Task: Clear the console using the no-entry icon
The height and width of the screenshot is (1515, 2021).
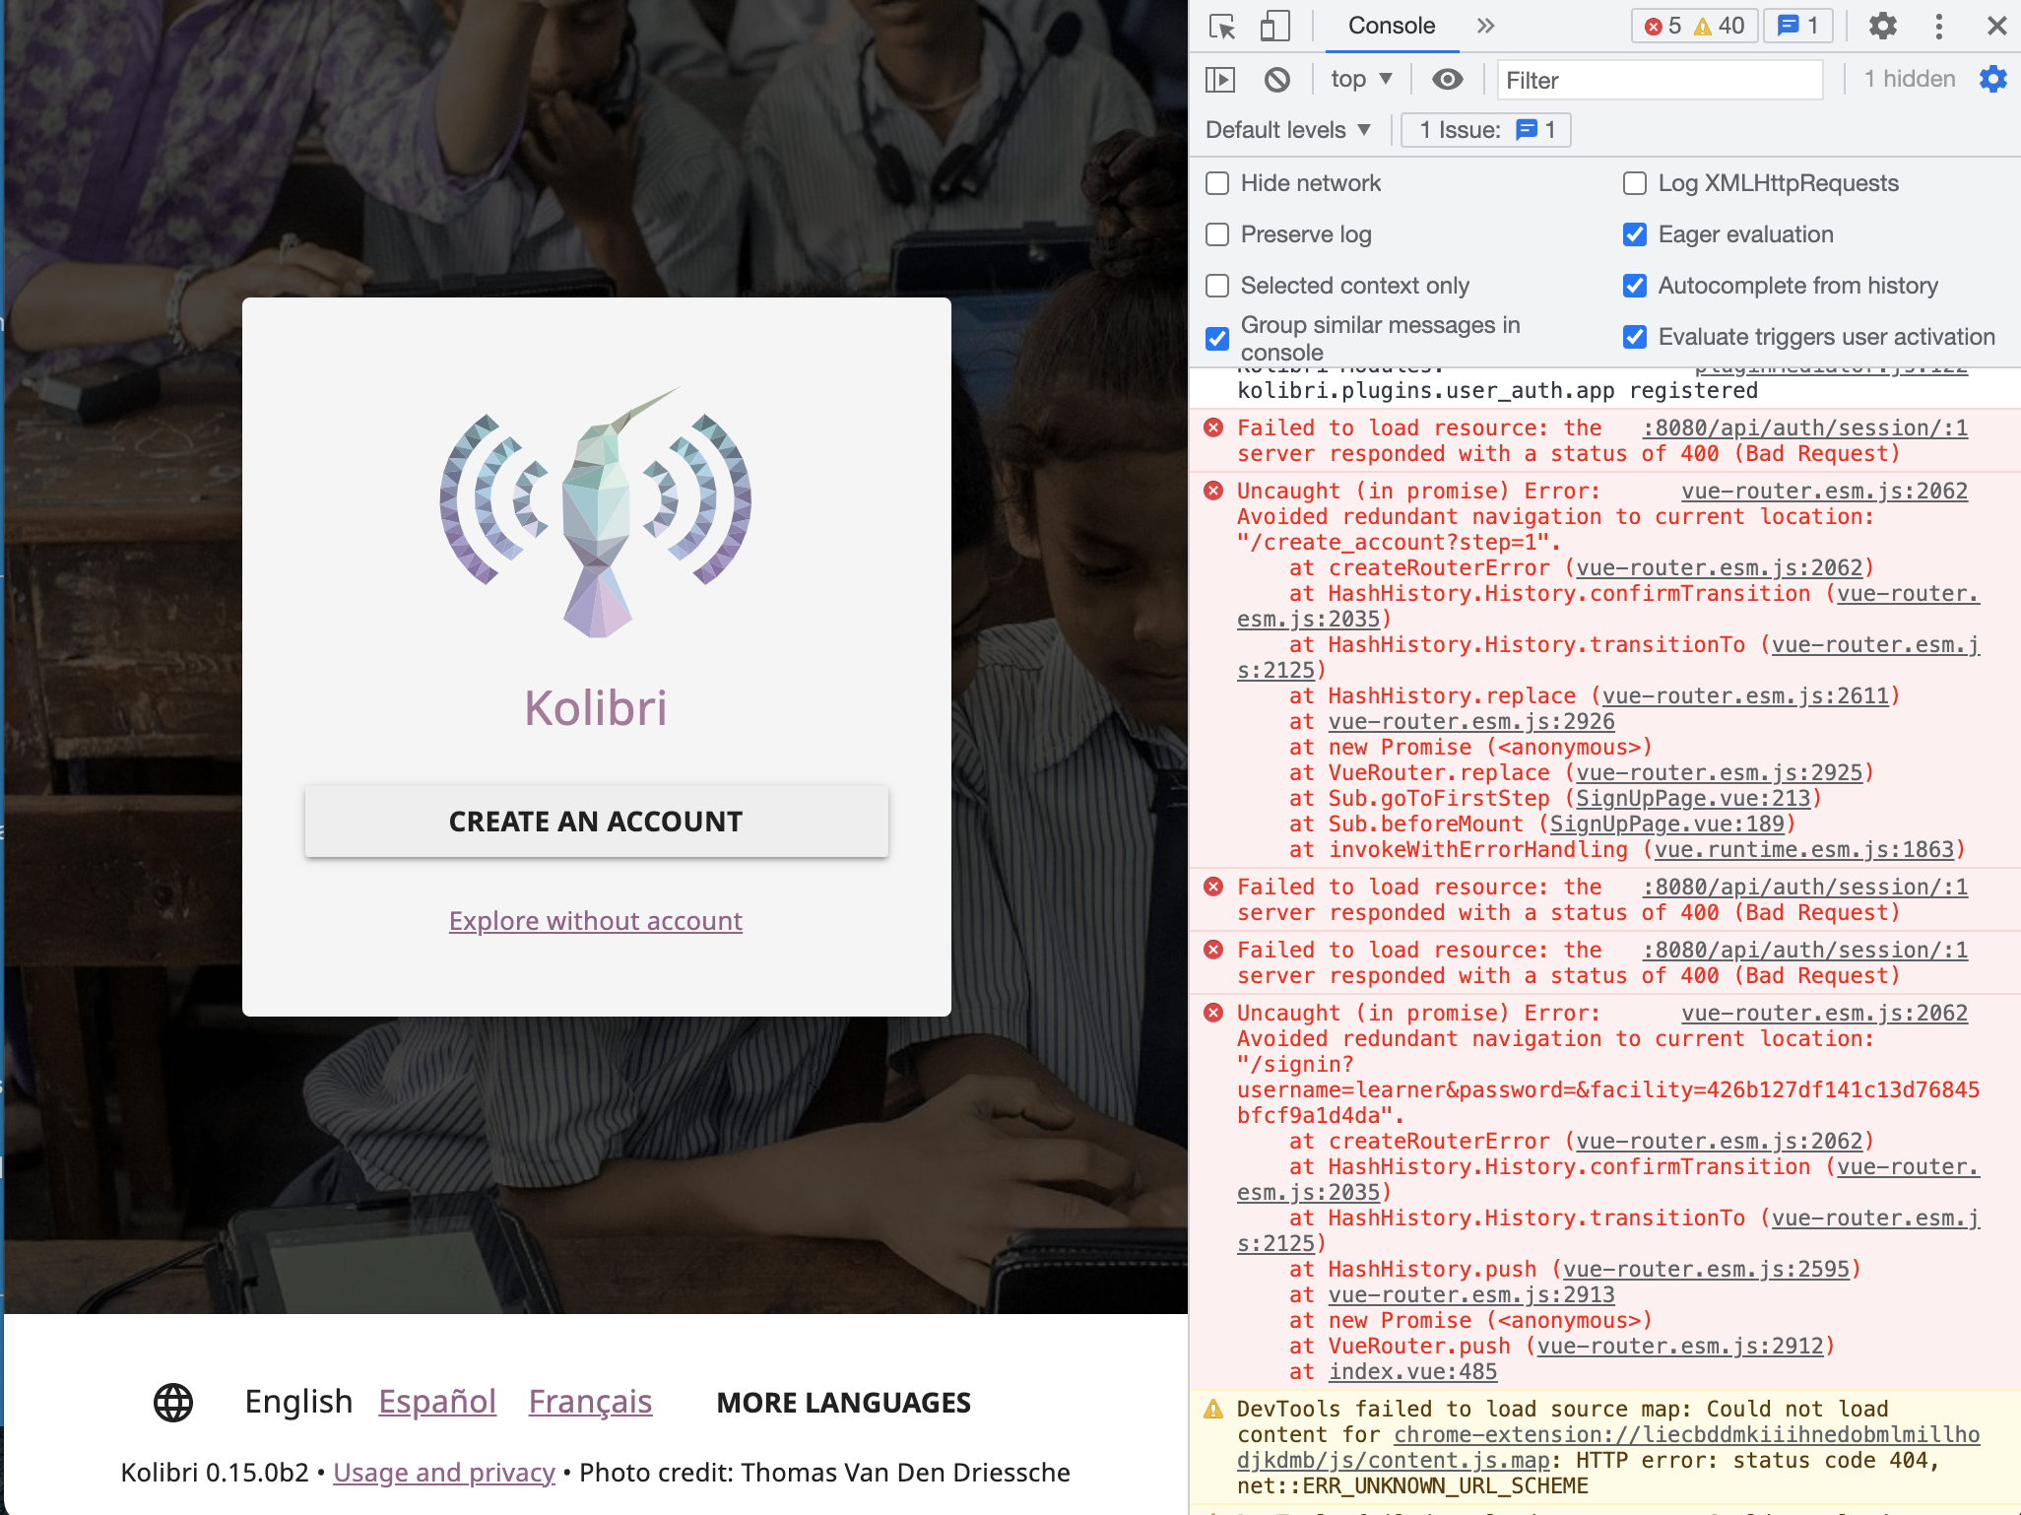Action: point(1277,79)
